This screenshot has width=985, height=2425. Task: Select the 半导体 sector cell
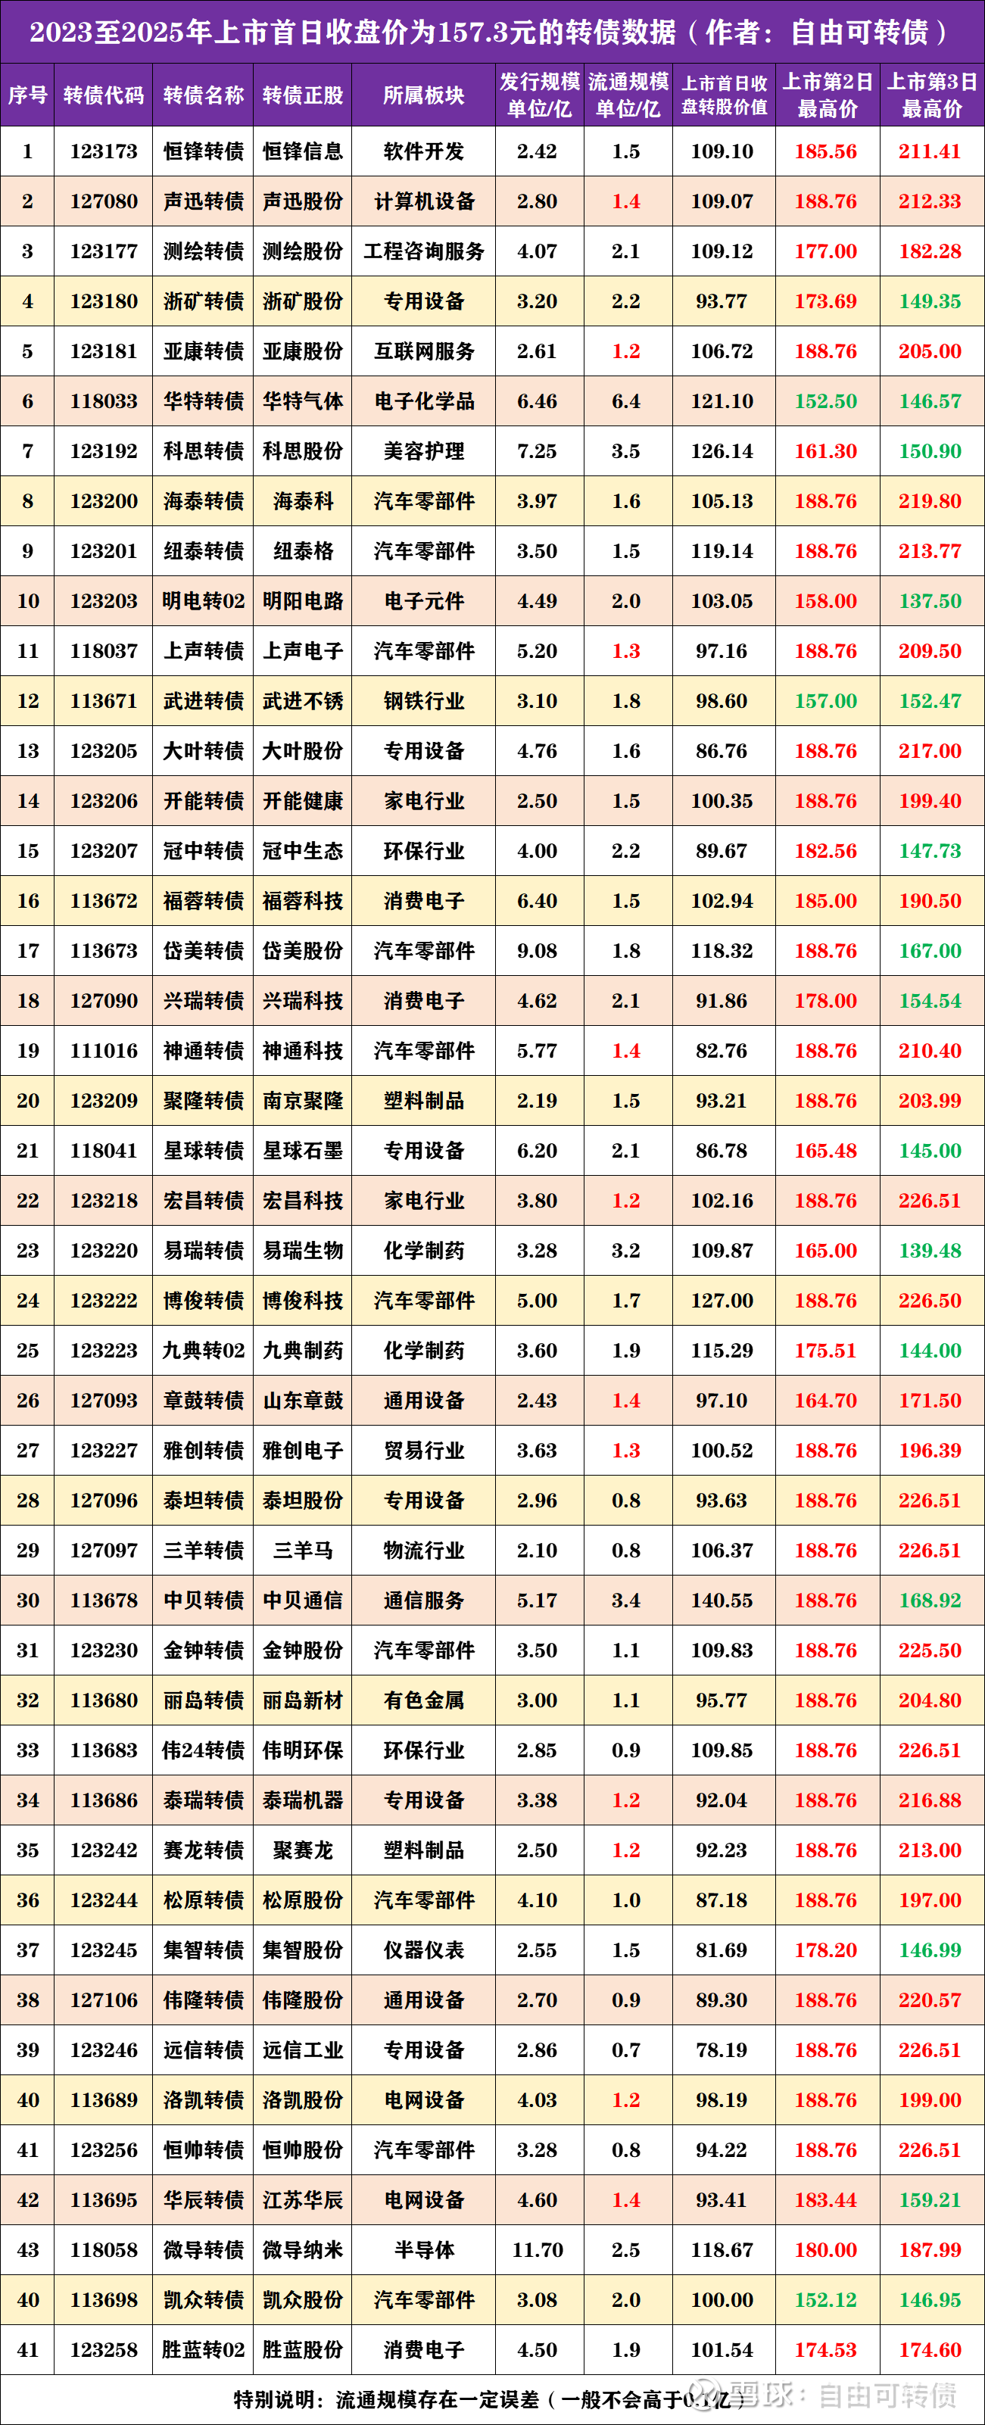click(x=424, y=2250)
